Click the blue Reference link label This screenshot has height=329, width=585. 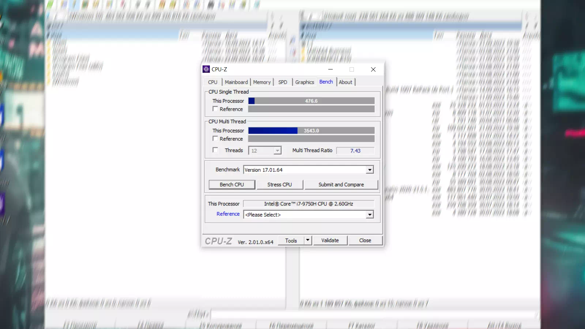click(228, 214)
